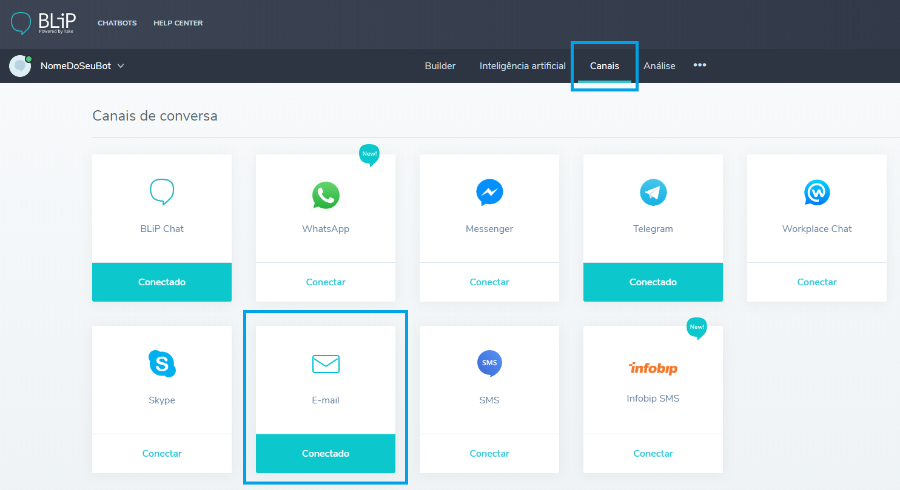900x490 pixels.
Task: Click the NomeDoSeuBot bot name
Action: point(76,65)
